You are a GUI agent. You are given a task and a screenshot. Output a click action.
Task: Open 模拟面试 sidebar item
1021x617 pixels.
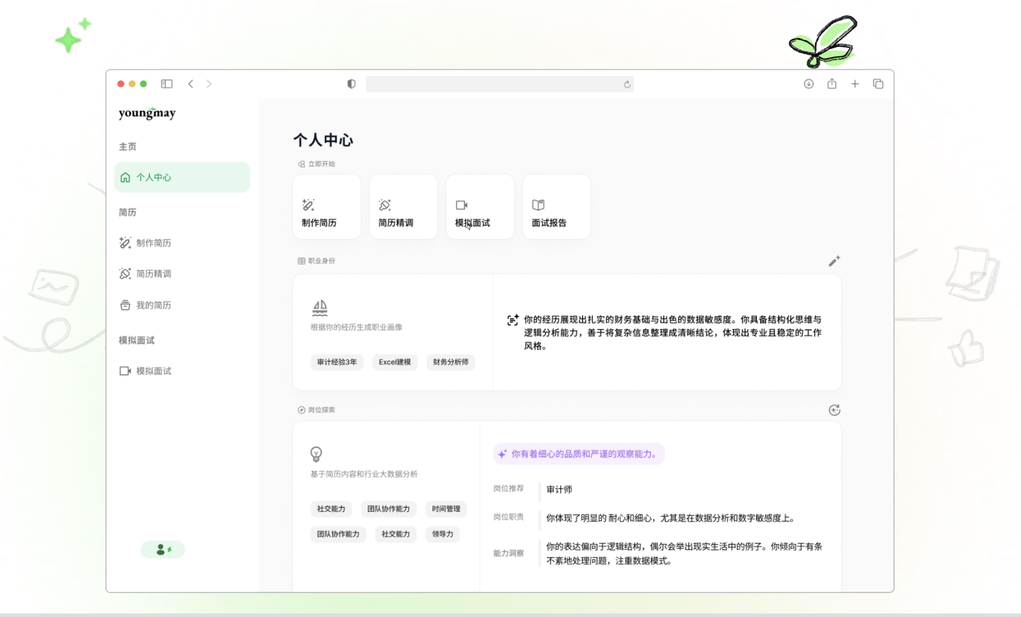[x=154, y=371]
